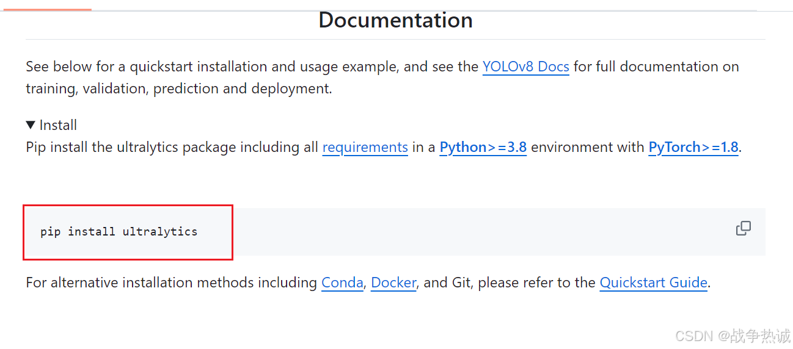Open the Conda installation link
The width and height of the screenshot is (793, 349).
(342, 282)
